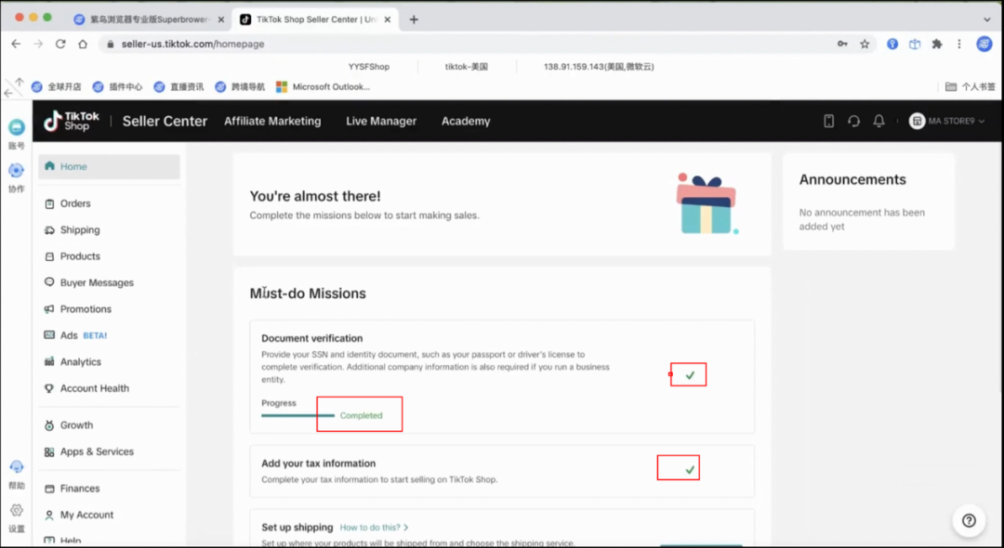Open Buyer Messages in sidebar

[x=97, y=282]
